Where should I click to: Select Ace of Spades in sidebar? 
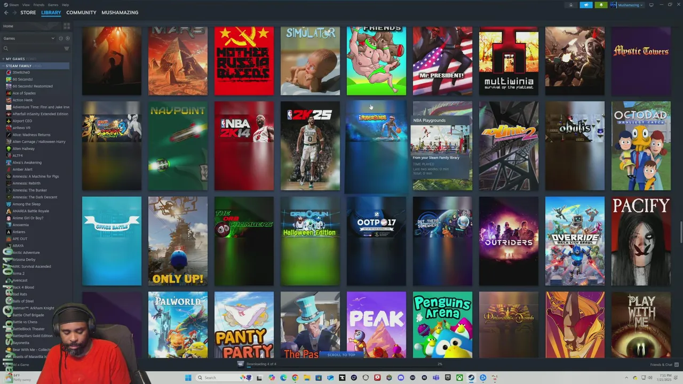pyautogui.click(x=24, y=93)
